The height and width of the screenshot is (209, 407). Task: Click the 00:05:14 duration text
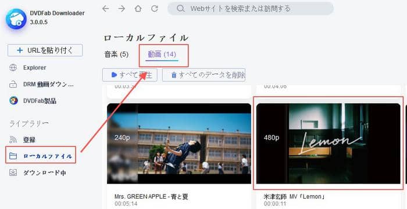click(126, 204)
